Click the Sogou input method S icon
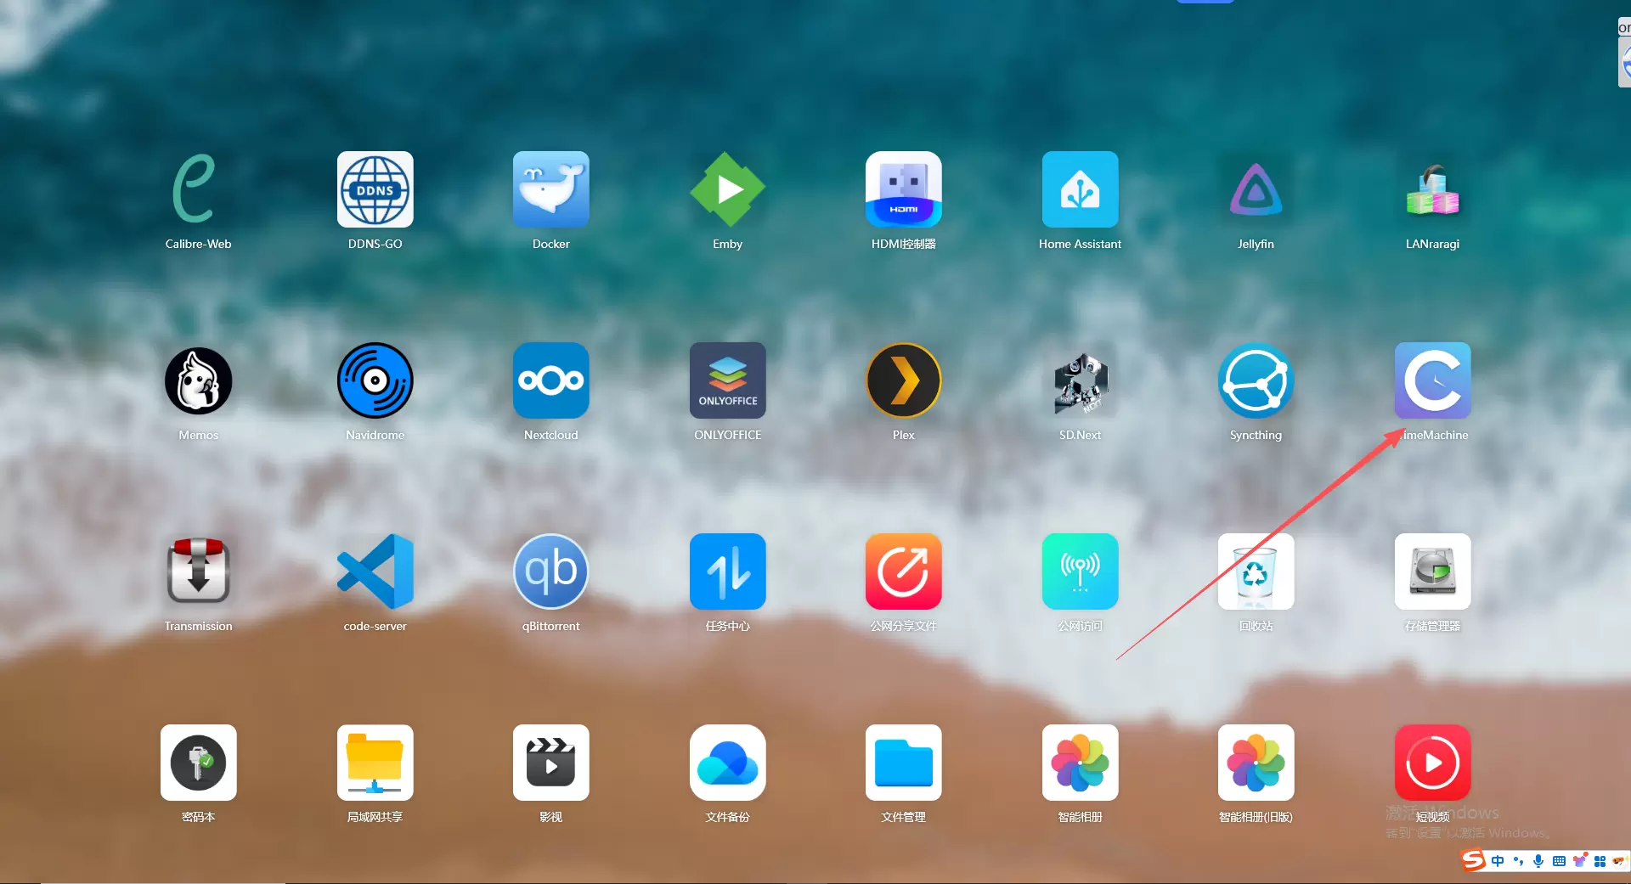This screenshot has width=1631, height=884. [x=1473, y=860]
